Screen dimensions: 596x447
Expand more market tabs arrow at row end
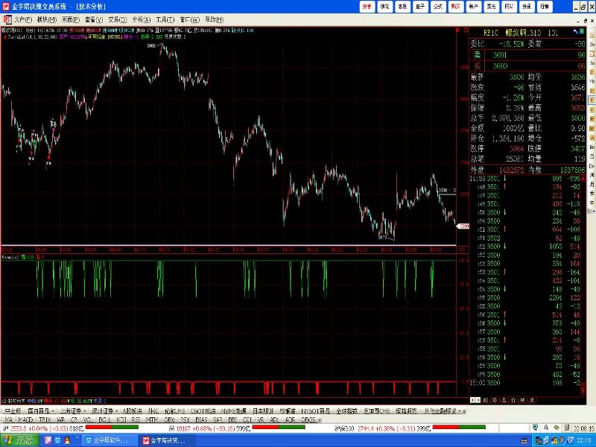464,411
